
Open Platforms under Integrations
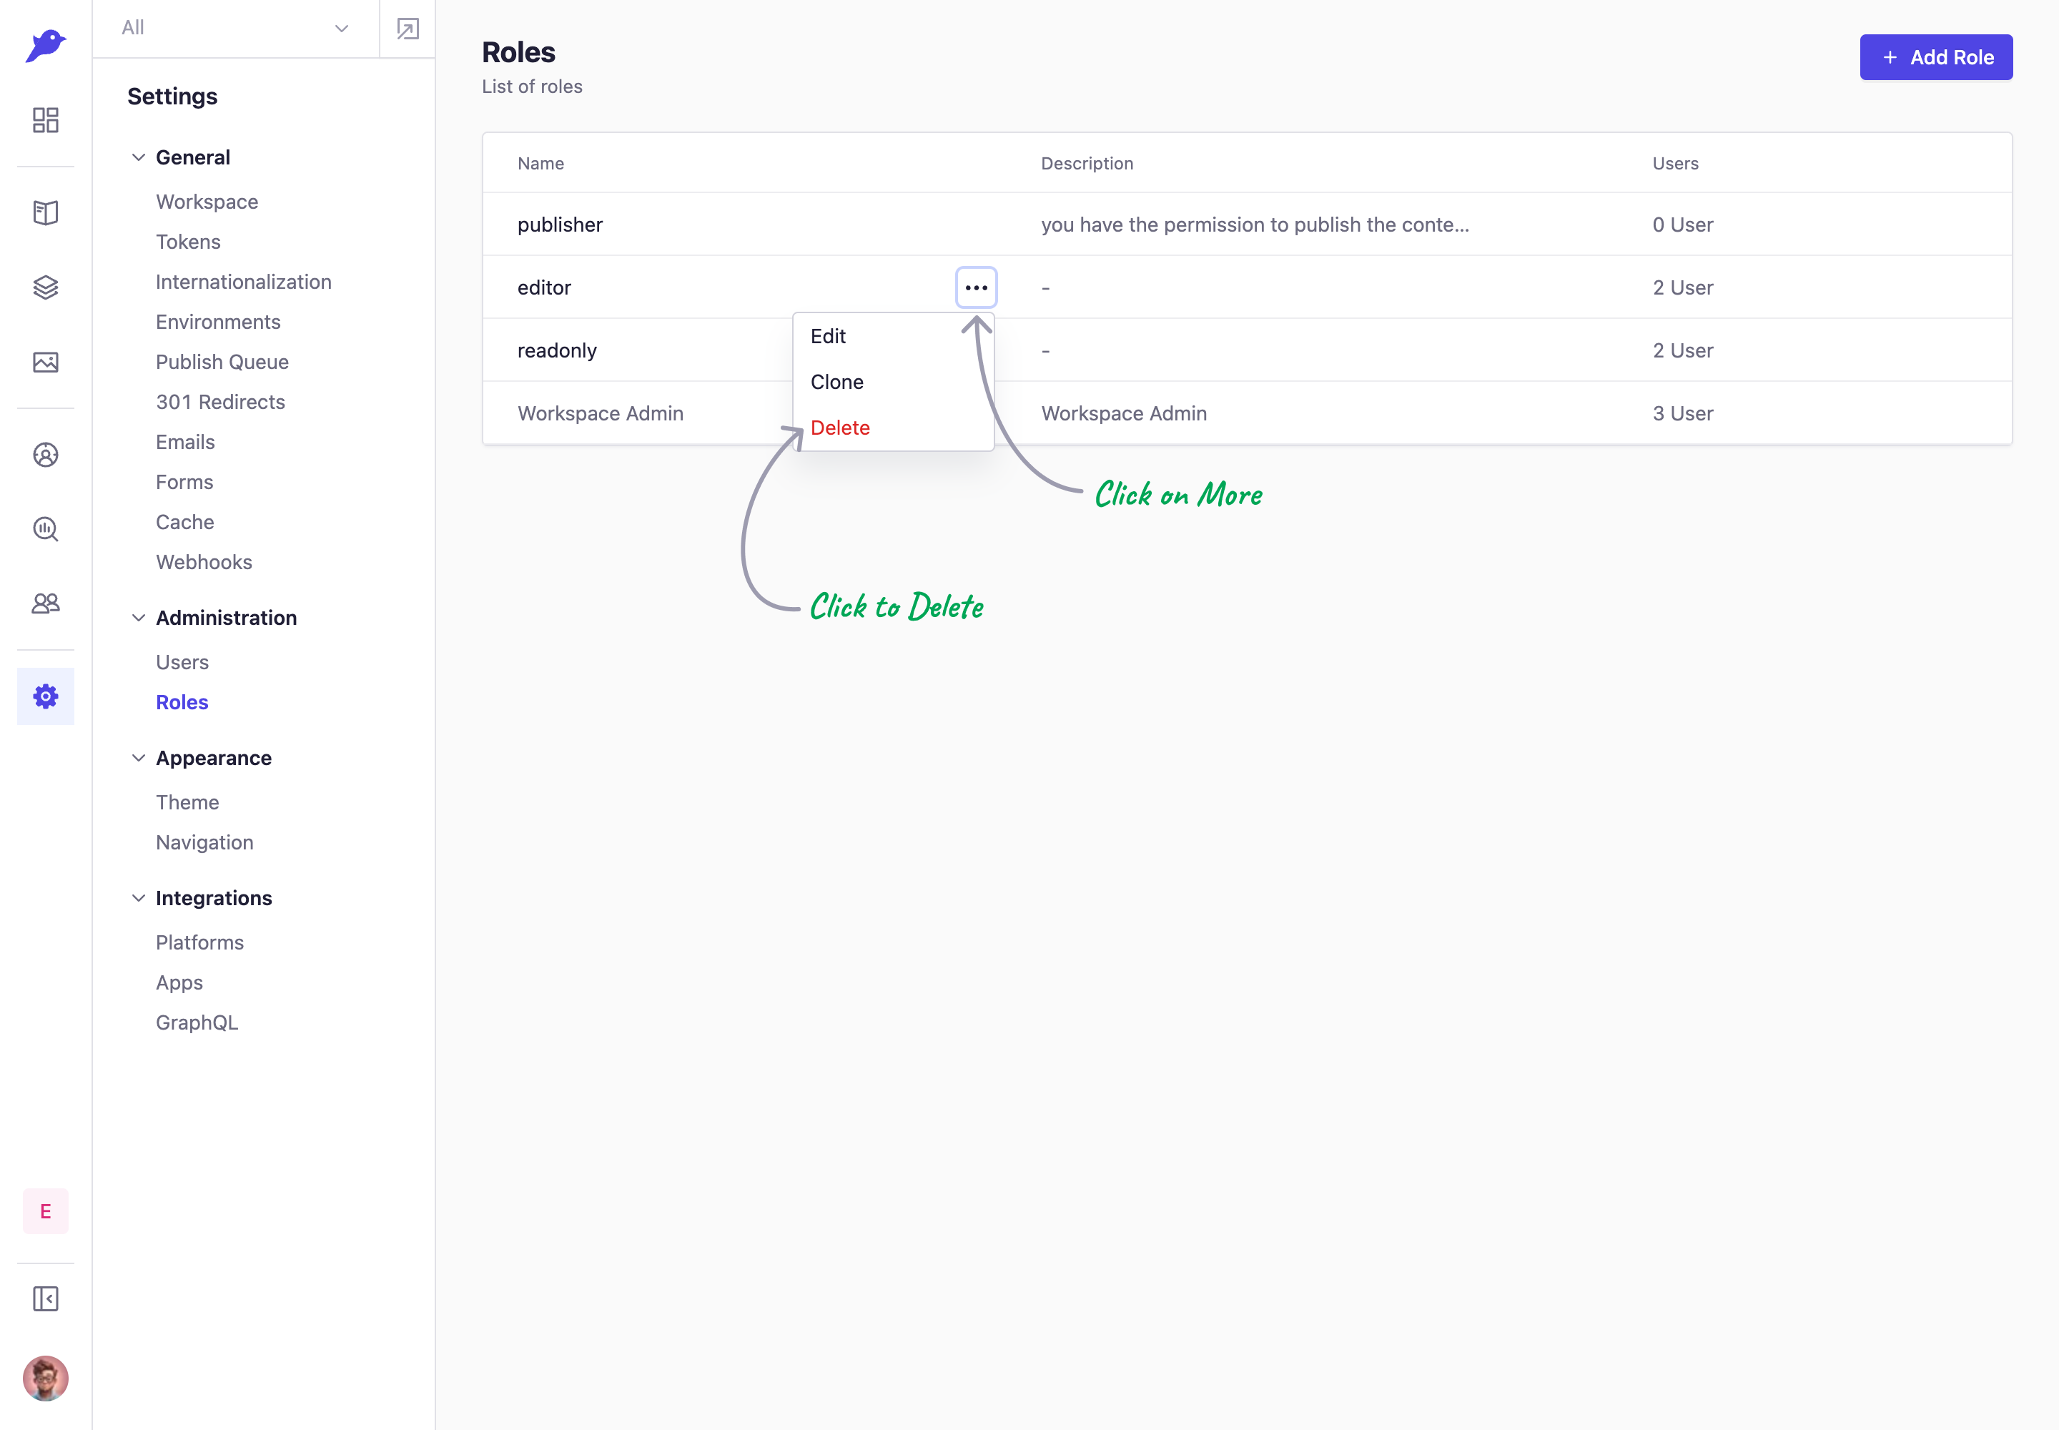tap(199, 942)
